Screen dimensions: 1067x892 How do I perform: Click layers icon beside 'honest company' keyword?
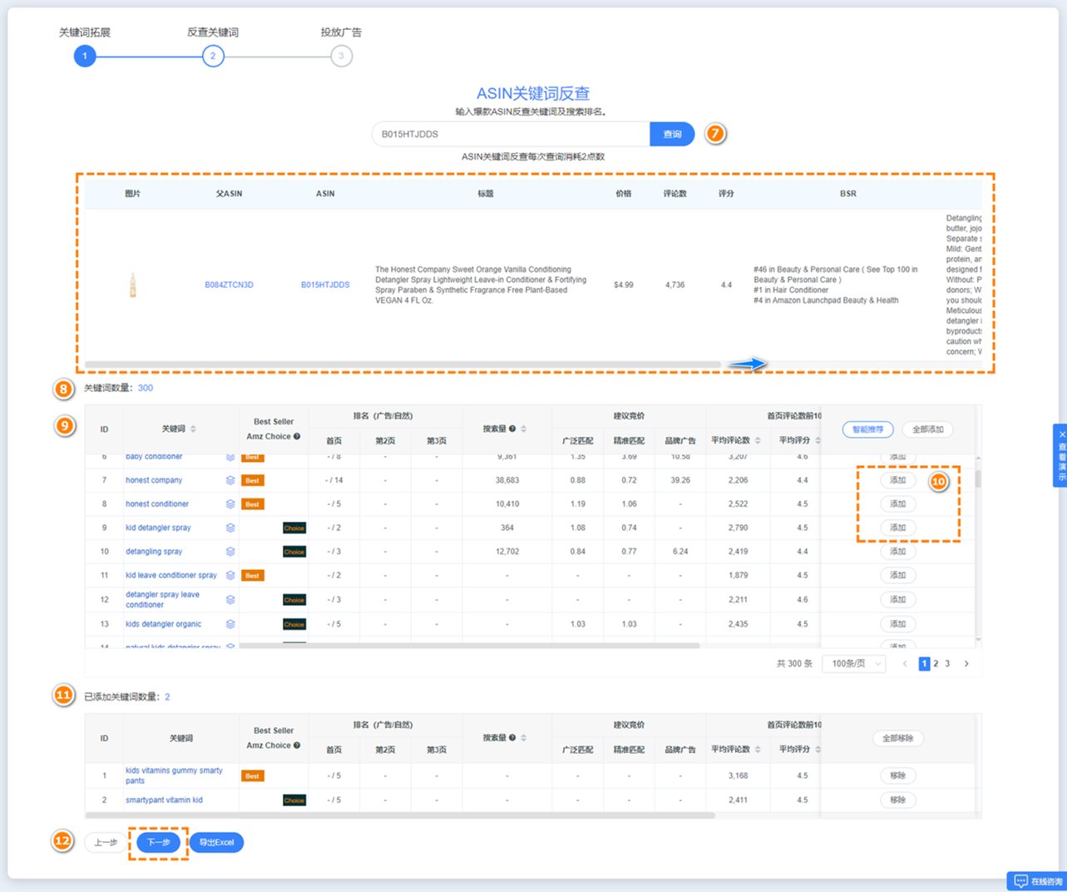(x=230, y=480)
